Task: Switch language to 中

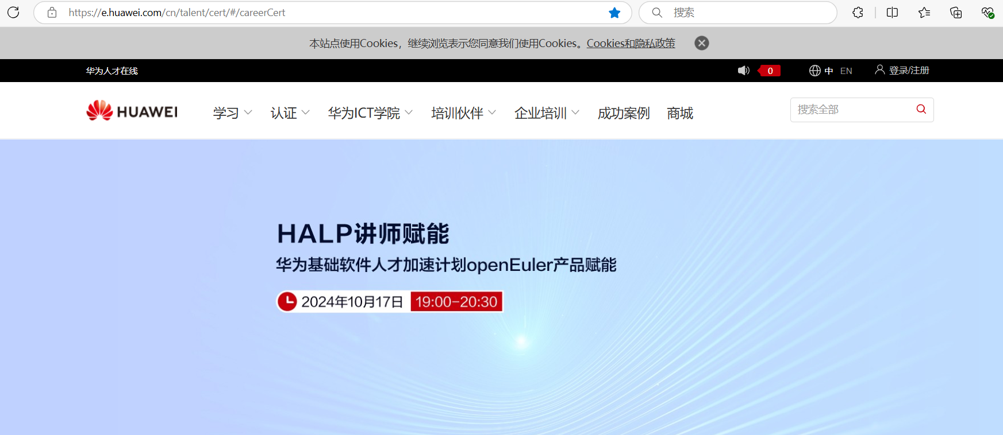Action: coord(829,71)
